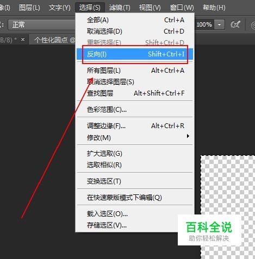Viewport: 255px width, 259px height.
Task: Close the first document tab
Action: coord(23,39)
